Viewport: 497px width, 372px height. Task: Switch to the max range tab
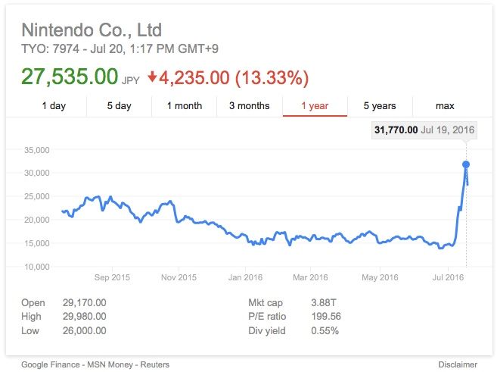point(445,106)
